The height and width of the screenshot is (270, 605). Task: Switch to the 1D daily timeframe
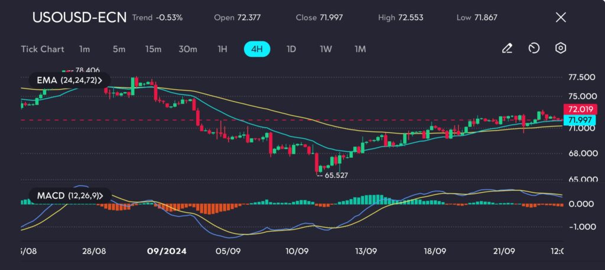pyautogui.click(x=291, y=49)
